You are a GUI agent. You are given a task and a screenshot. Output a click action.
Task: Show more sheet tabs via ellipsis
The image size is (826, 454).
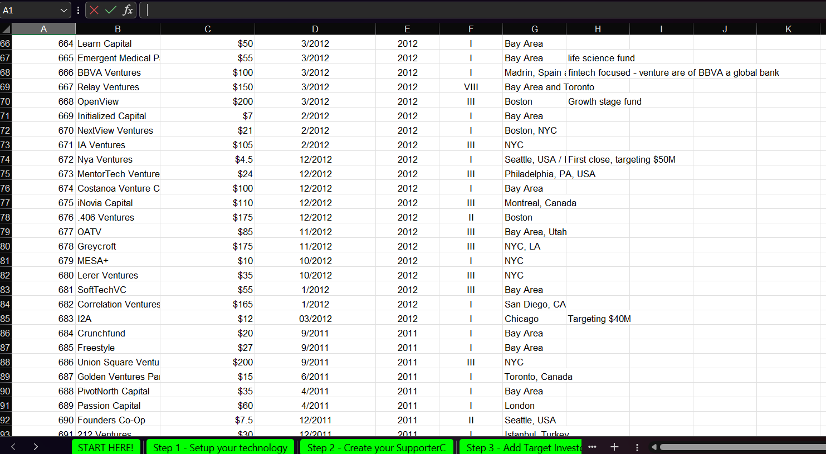tap(592, 447)
